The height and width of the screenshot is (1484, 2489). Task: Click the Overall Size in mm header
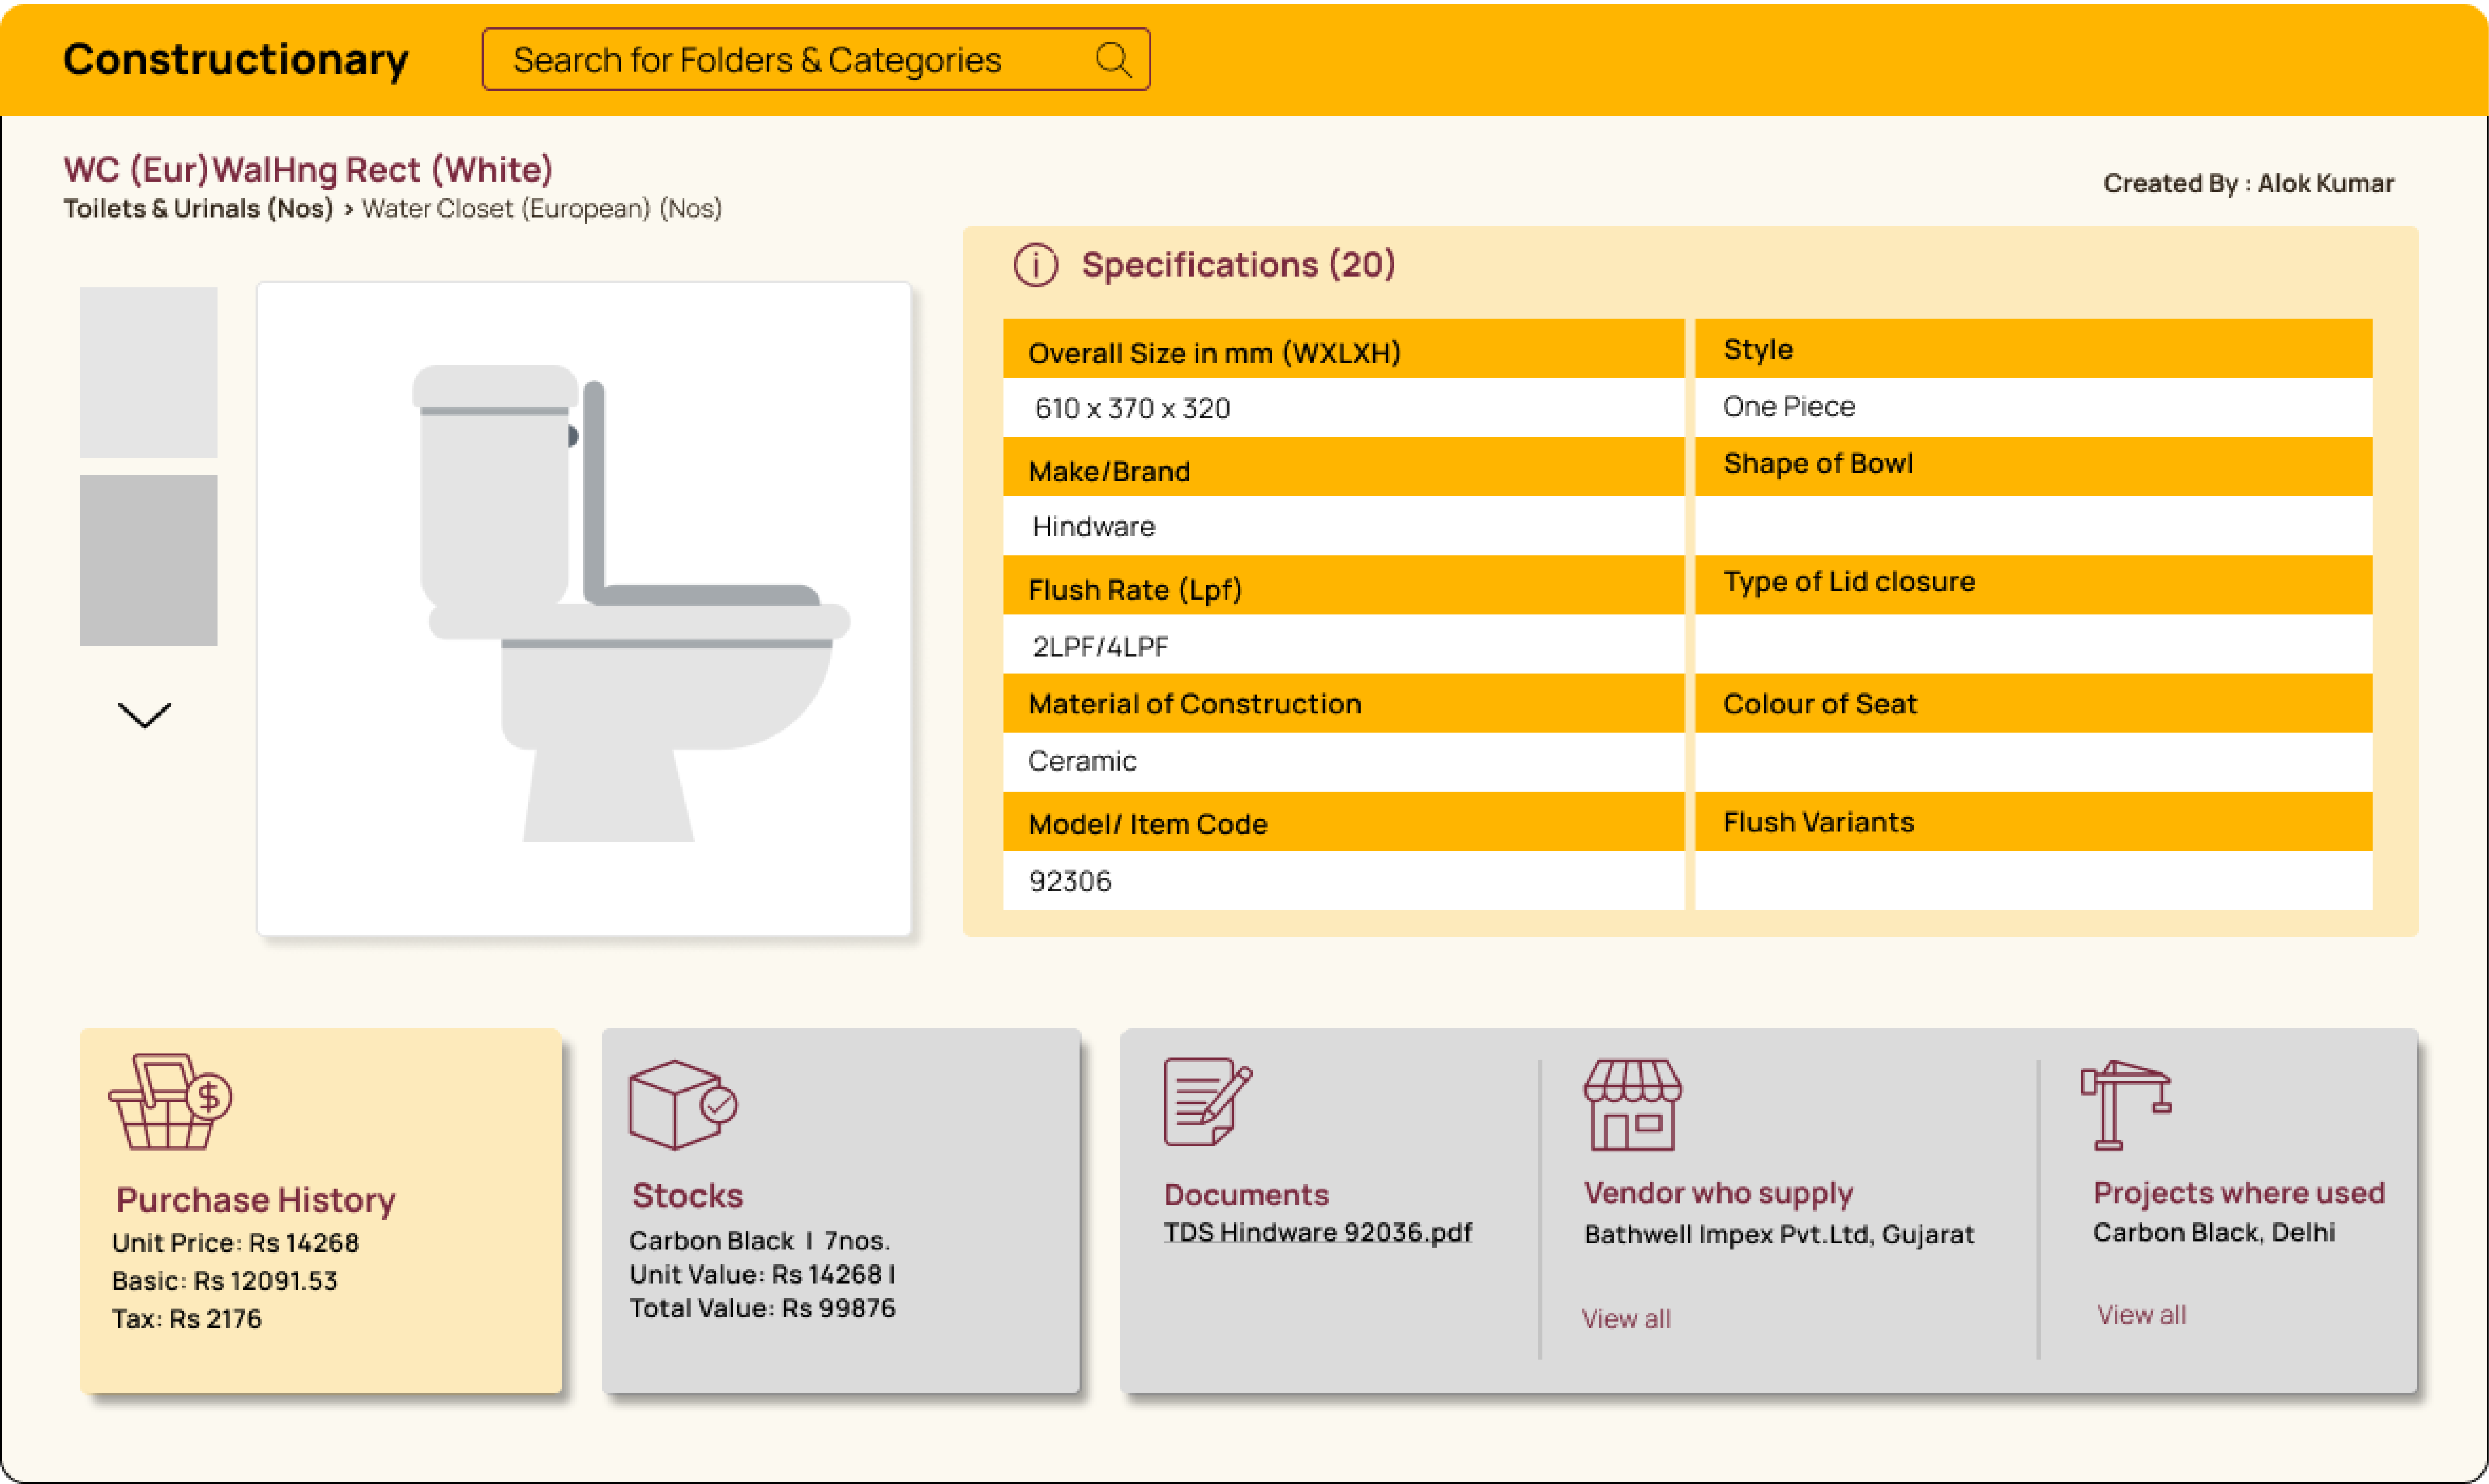[x=1344, y=349]
